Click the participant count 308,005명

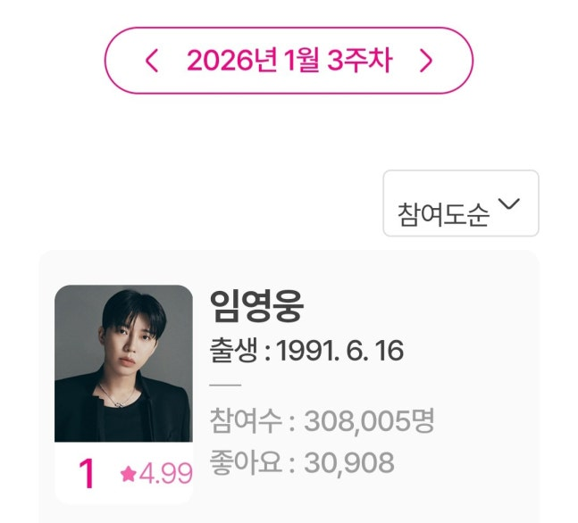tap(369, 420)
